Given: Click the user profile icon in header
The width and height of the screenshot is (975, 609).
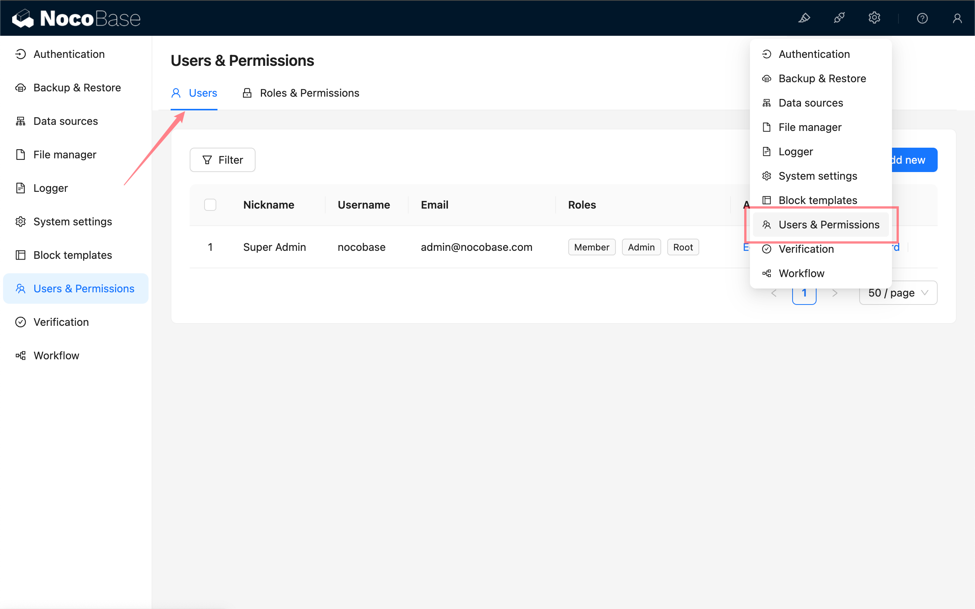Looking at the screenshot, I should [957, 18].
